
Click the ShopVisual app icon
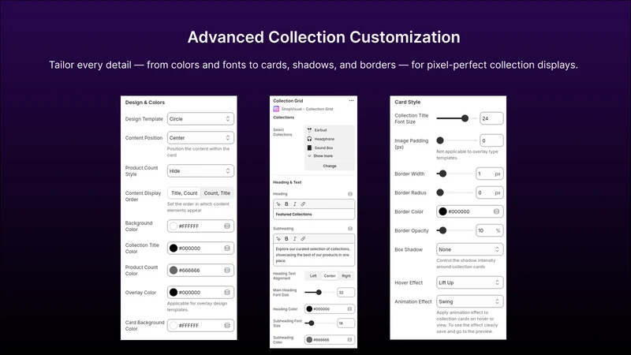click(276, 109)
